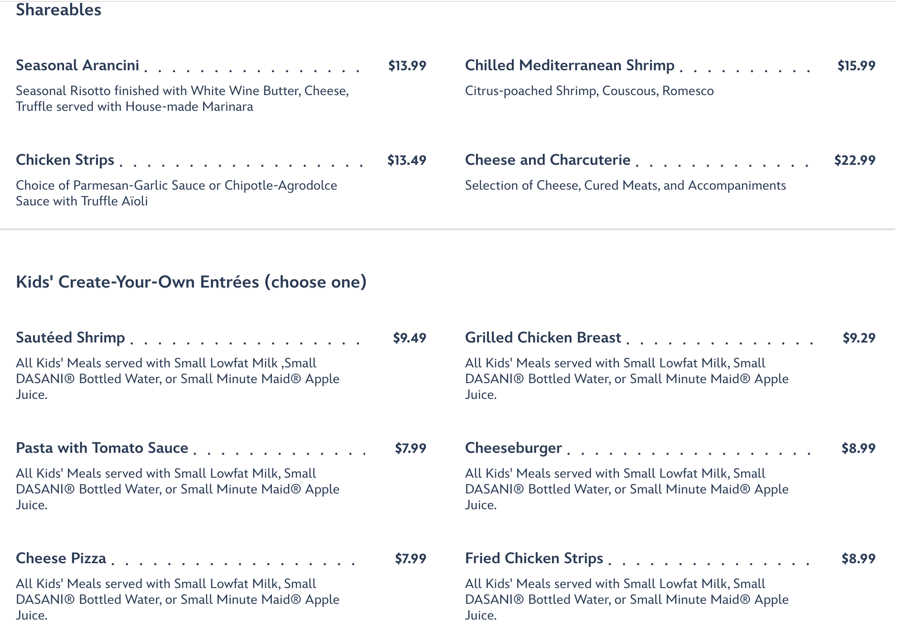
Task: Select the Grilled Chicken Breast entrée
Action: coord(543,338)
